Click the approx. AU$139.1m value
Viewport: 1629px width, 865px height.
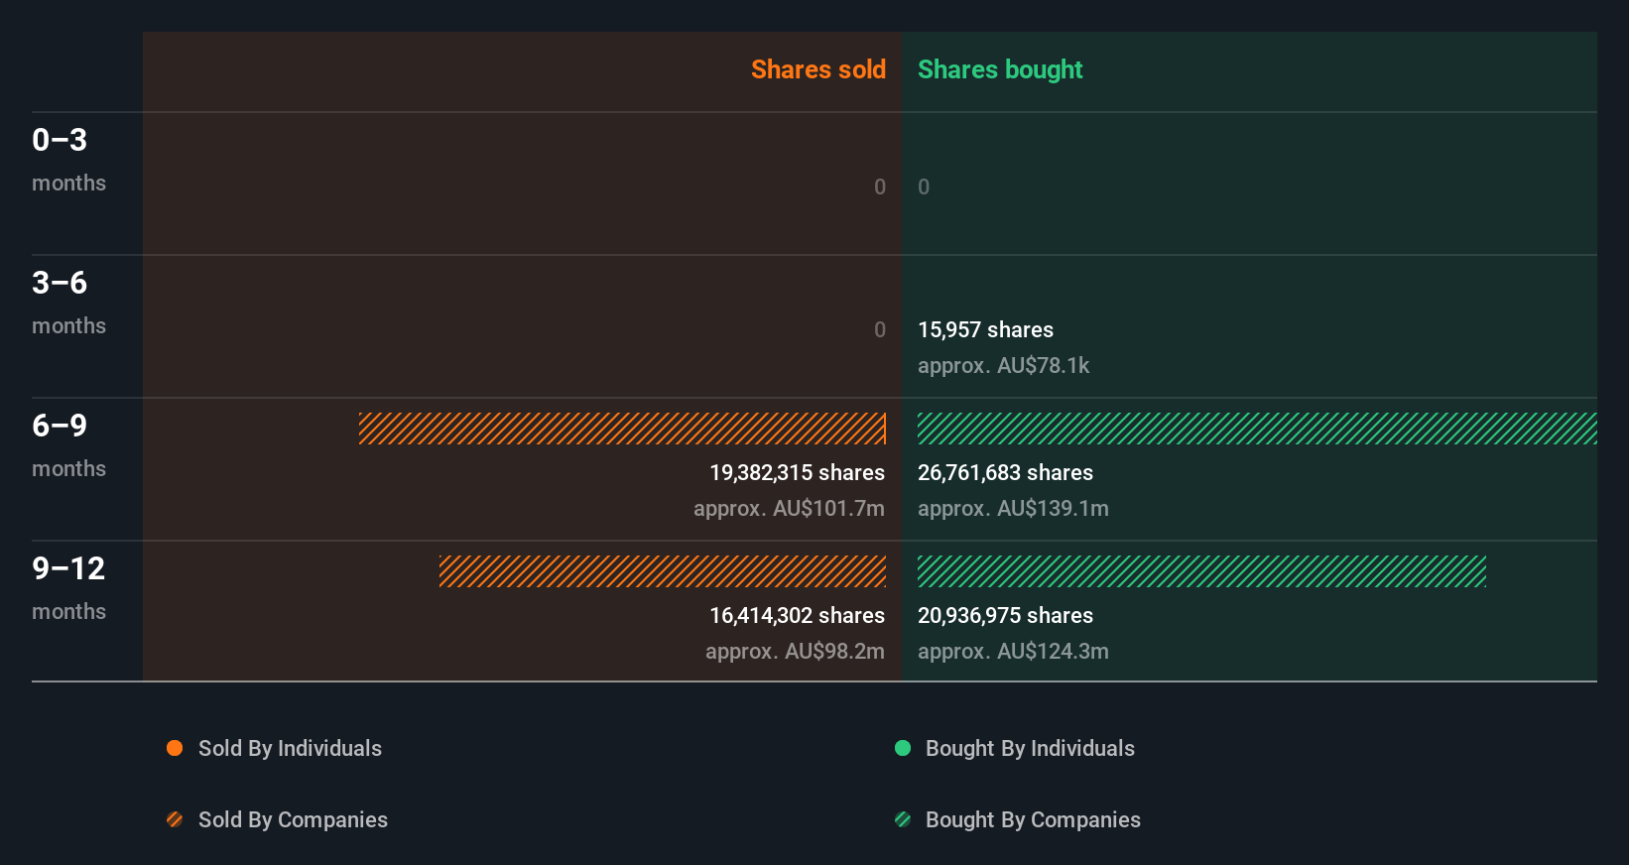click(1013, 508)
